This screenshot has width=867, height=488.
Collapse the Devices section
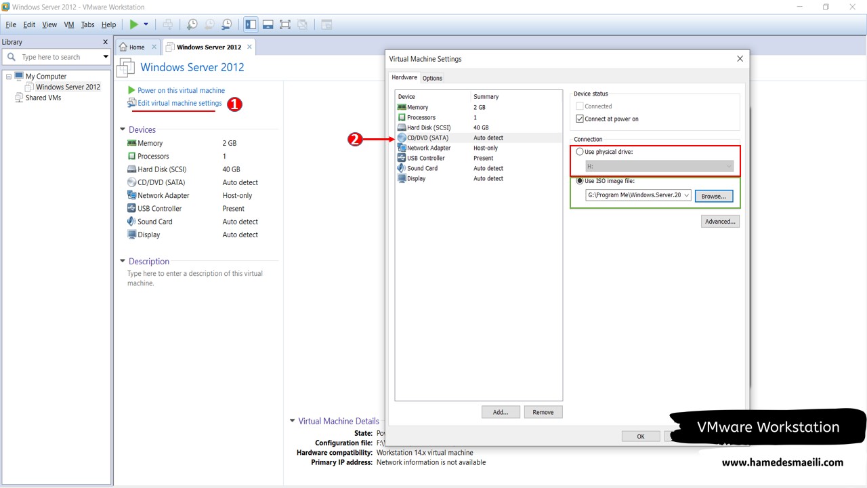tap(123, 129)
